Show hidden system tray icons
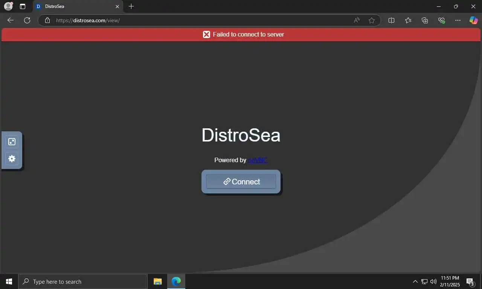The height and width of the screenshot is (289, 482). 415,281
